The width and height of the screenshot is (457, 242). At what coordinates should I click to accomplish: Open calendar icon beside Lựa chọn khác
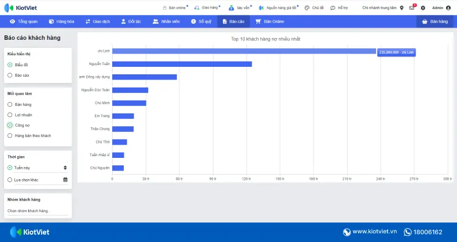click(x=65, y=180)
